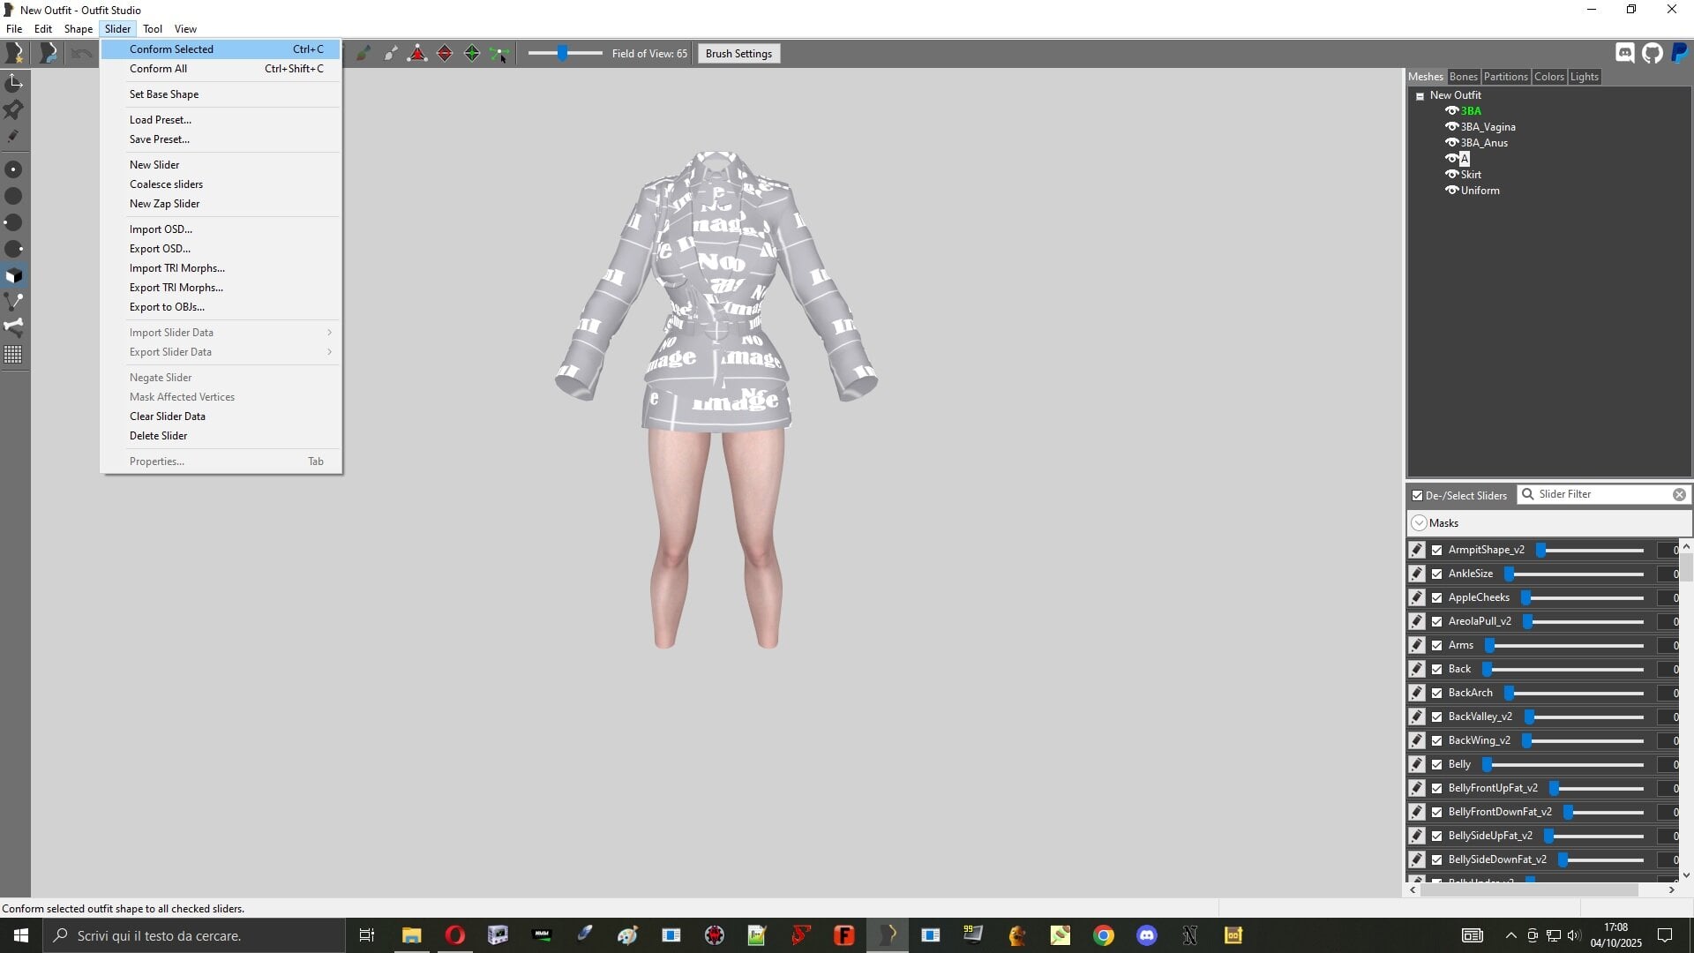This screenshot has height=953, width=1694.
Task: Click the circle with left dot icon
Action: [x=14, y=222]
